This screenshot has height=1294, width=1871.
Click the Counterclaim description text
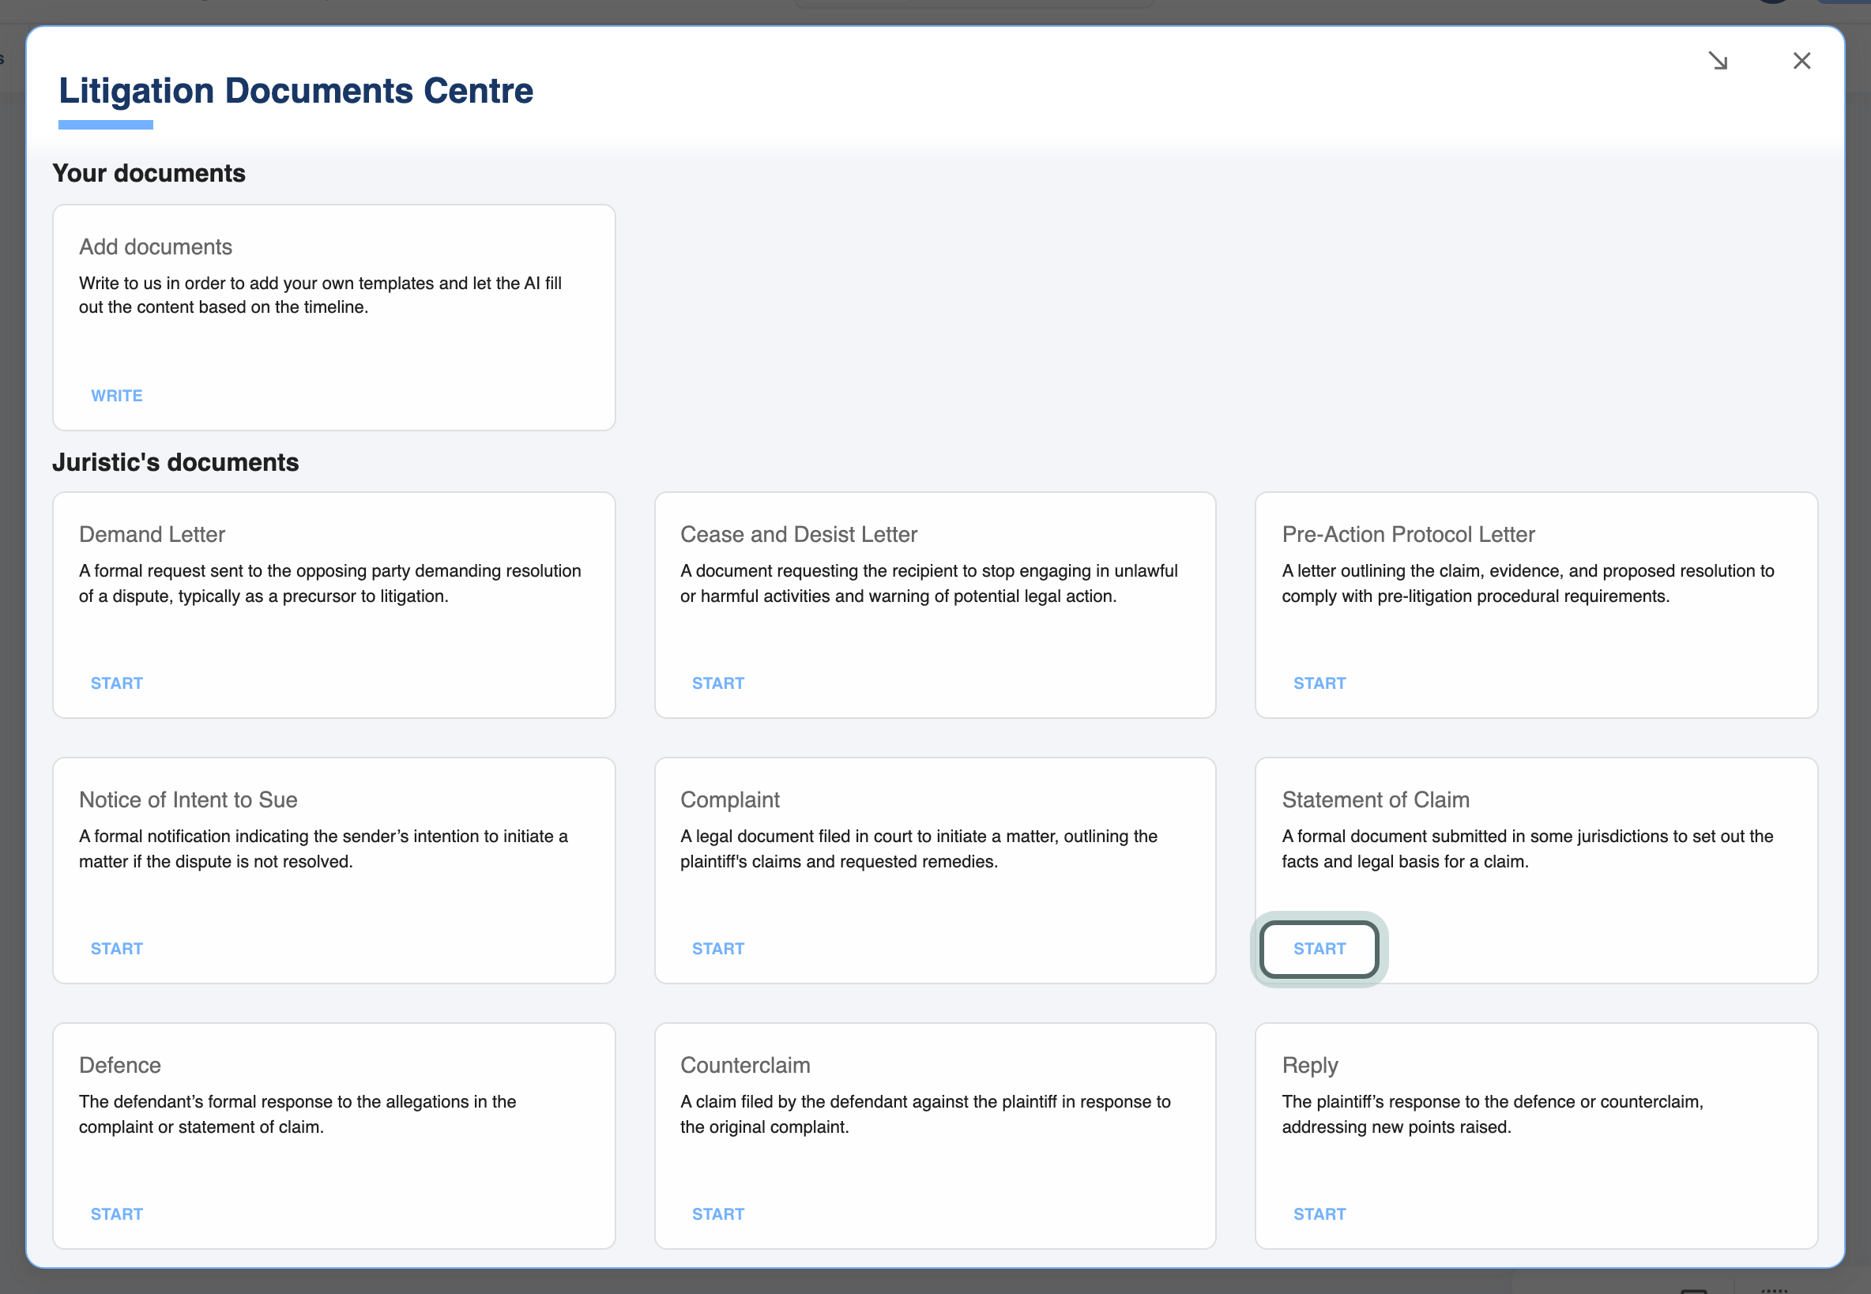[925, 1114]
